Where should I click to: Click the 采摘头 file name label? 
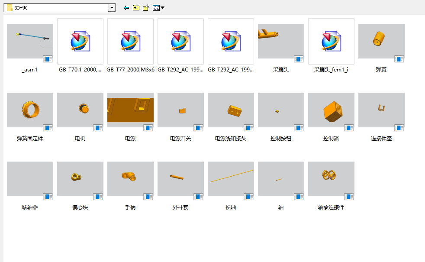click(281, 70)
